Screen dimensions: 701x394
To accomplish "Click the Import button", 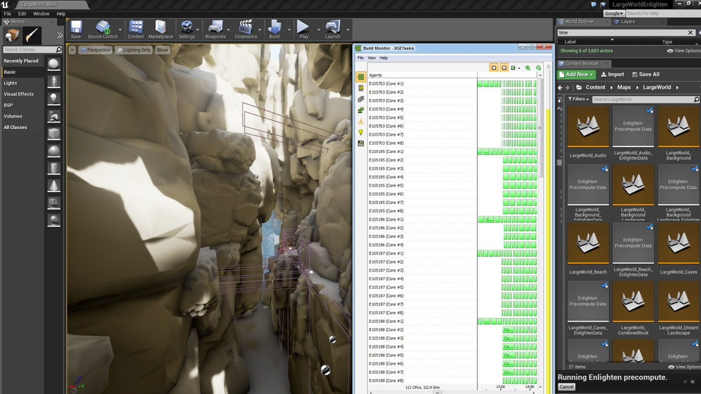I will click(x=612, y=75).
